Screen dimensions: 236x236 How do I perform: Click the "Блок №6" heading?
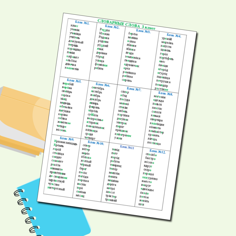(103, 85)
